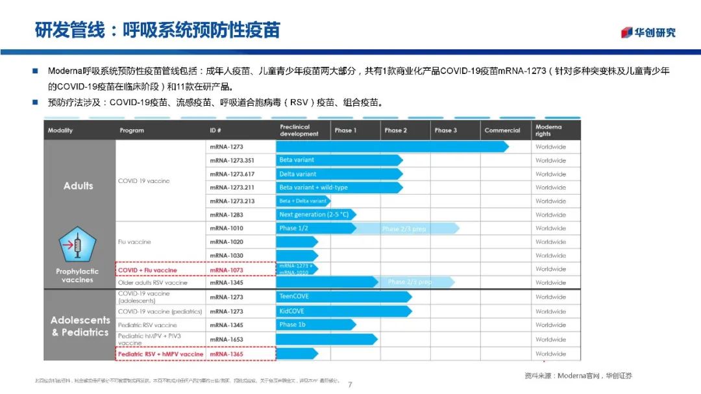Click the Moderna rights column header

click(549, 130)
